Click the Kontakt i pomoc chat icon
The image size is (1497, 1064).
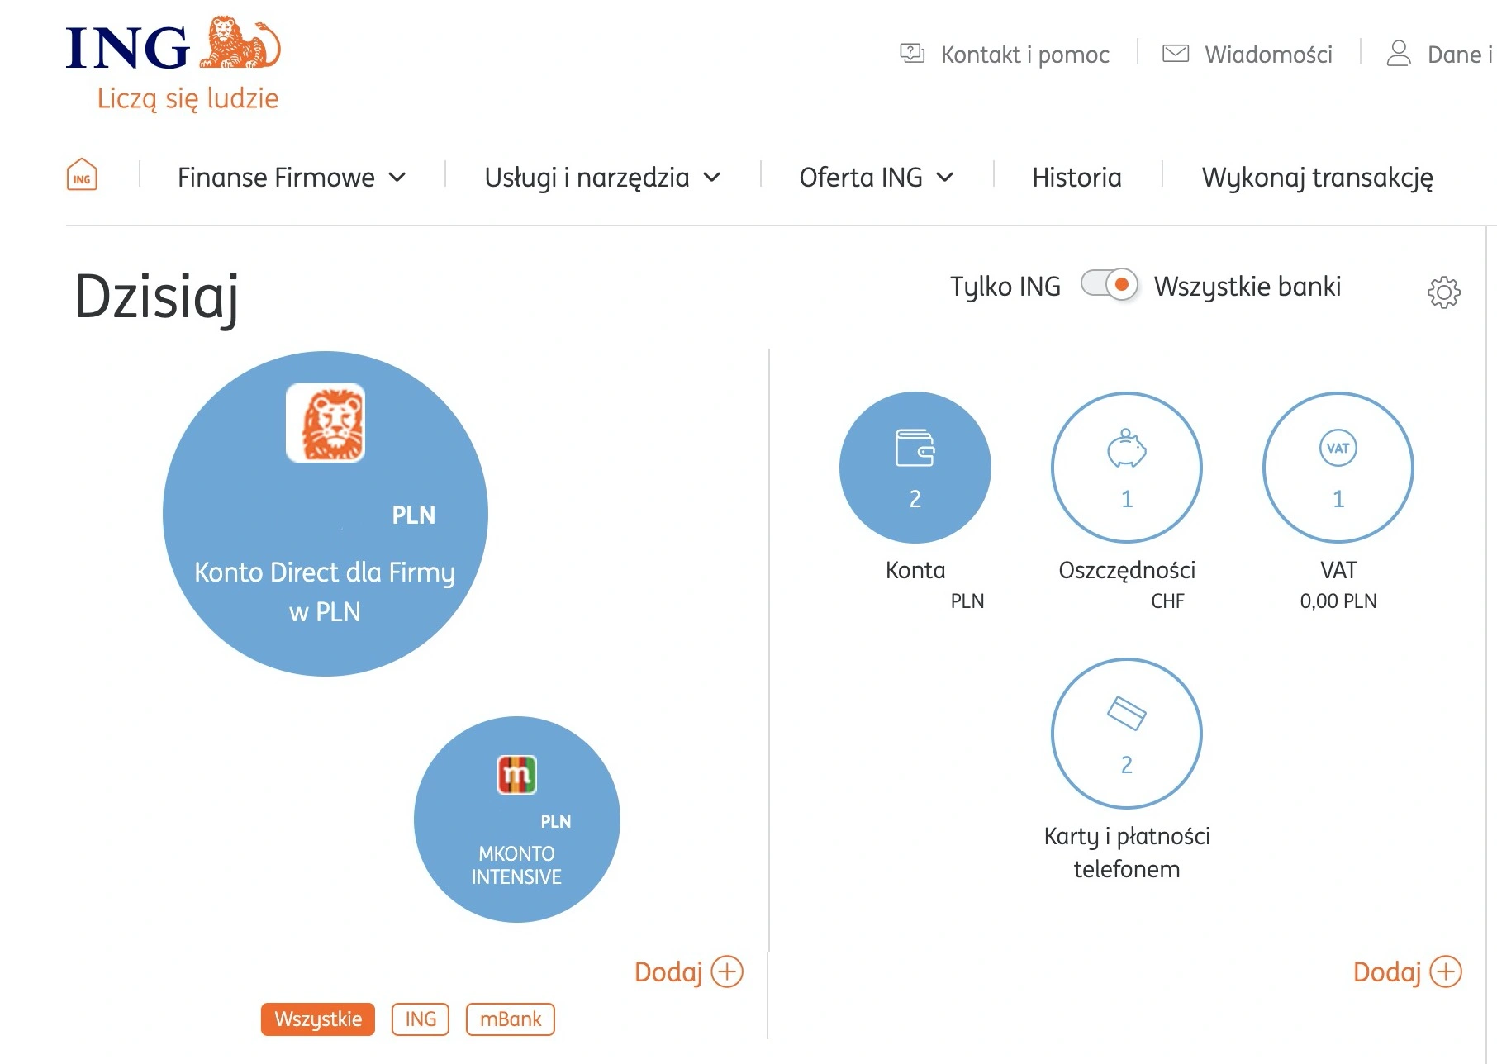click(x=912, y=54)
